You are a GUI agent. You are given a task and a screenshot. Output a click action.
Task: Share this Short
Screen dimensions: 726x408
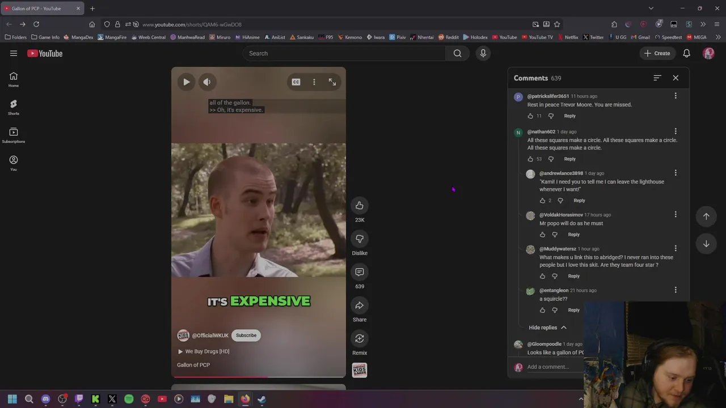pos(360,305)
